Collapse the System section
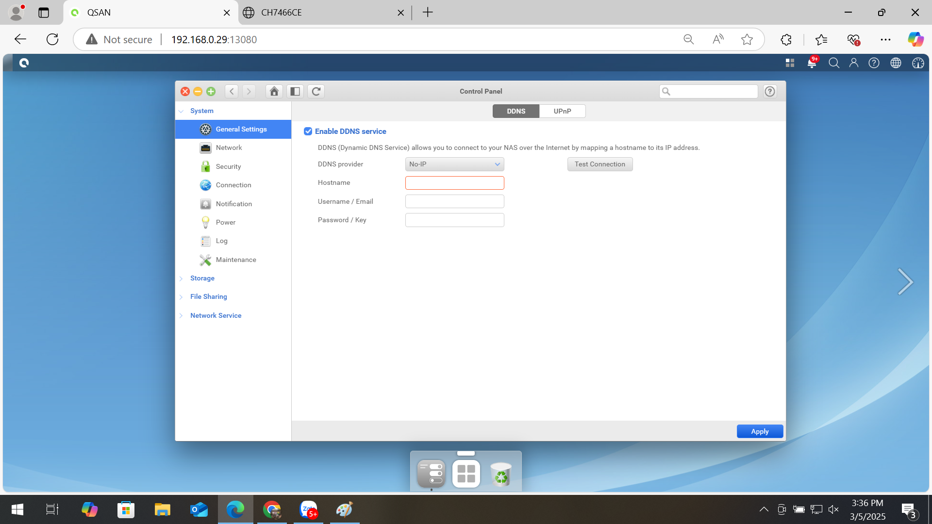 click(x=201, y=111)
